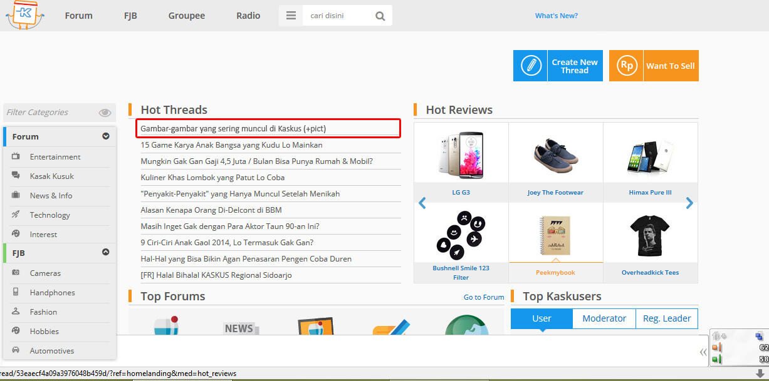This screenshot has height=381, width=769.
Task: Click the Go to Forum link
Action: pyautogui.click(x=484, y=297)
